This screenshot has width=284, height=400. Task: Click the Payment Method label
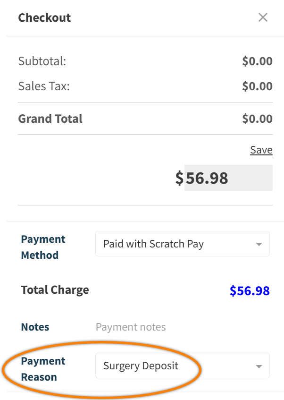(x=43, y=247)
